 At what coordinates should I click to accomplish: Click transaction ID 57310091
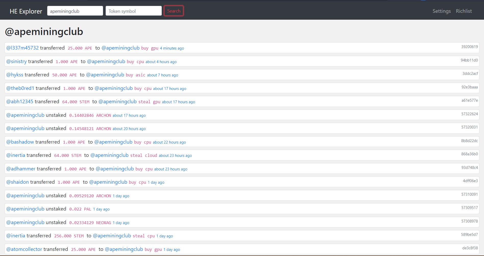coord(469,194)
